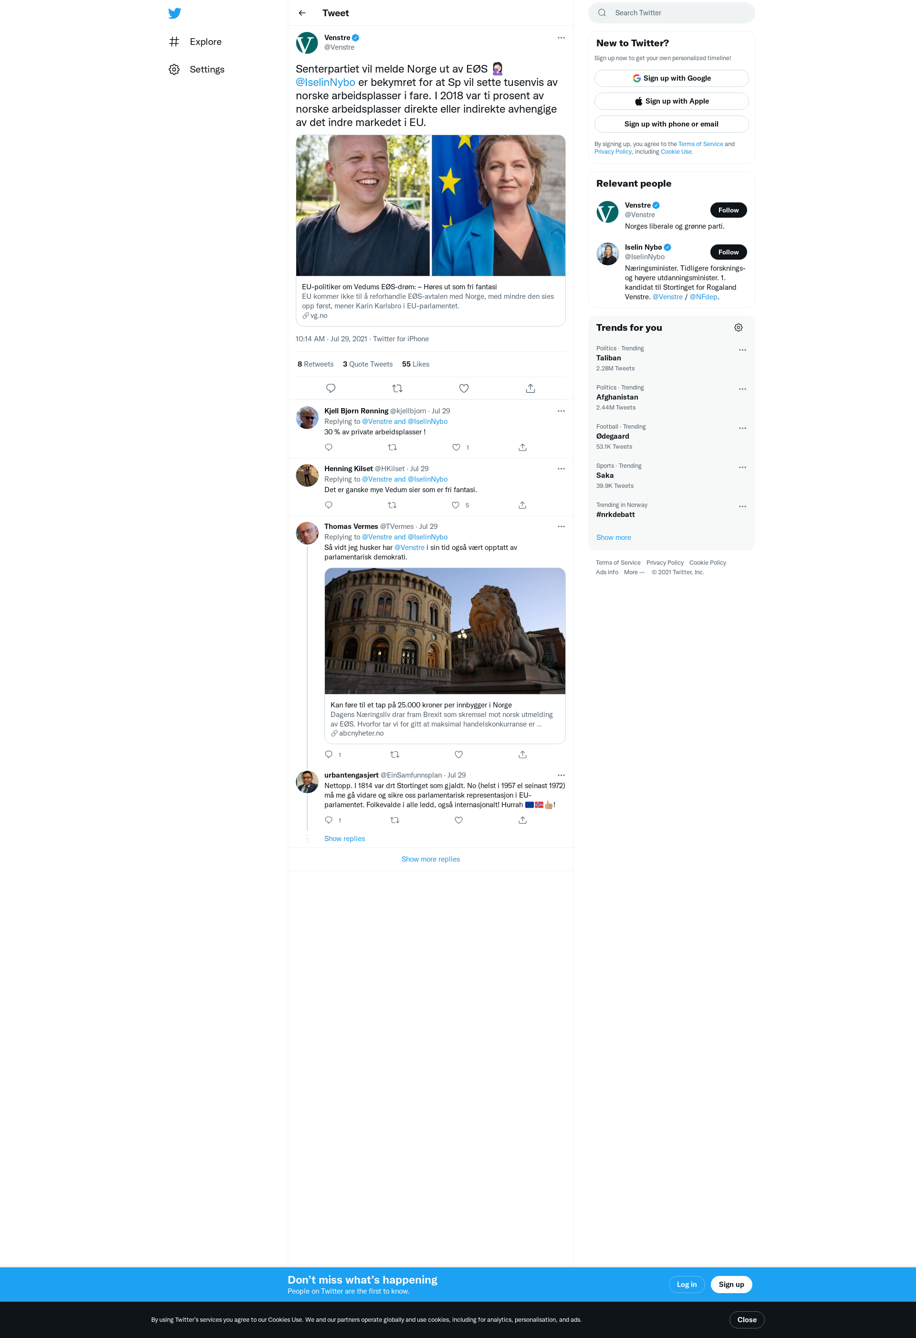Follow Iselin Nybø in Relevant people

[x=729, y=252]
